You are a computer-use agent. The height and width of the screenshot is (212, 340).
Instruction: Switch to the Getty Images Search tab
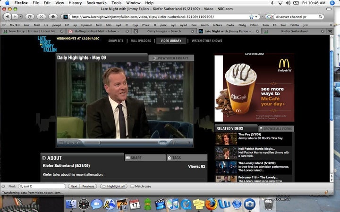(164, 31)
